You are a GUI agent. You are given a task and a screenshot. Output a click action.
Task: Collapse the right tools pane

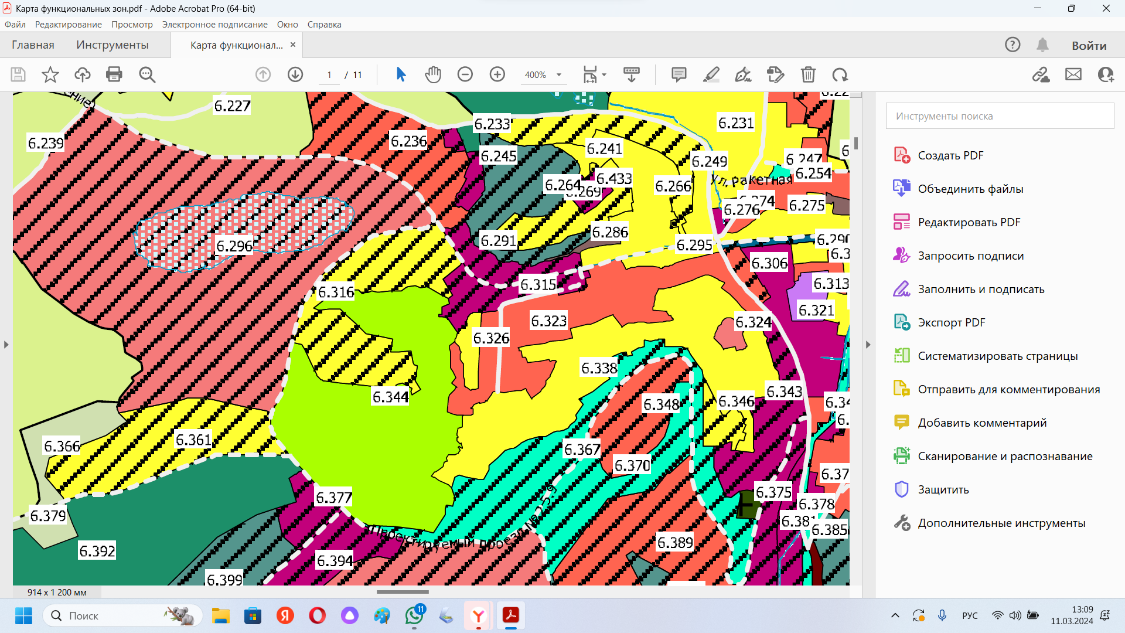pos(868,345)
